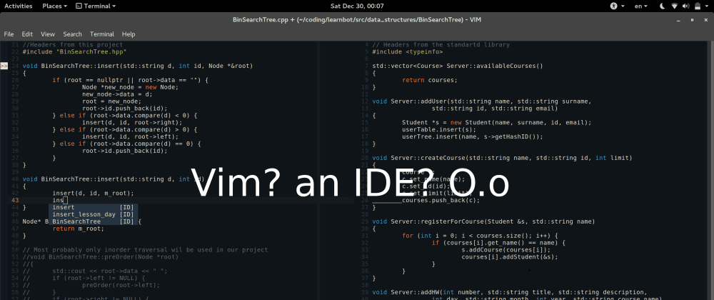
Task: Click the '#include "BinSearchTree.hpp"' line
Action: [74, 52]
